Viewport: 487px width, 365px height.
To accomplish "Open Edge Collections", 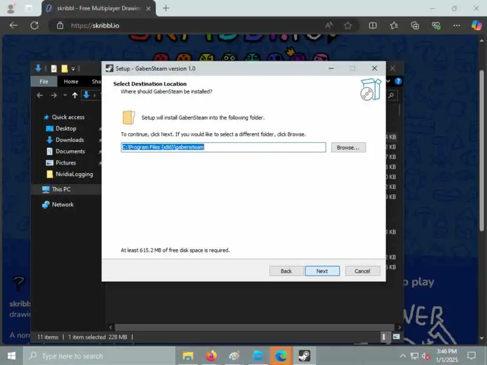I will tap(415, 26).
